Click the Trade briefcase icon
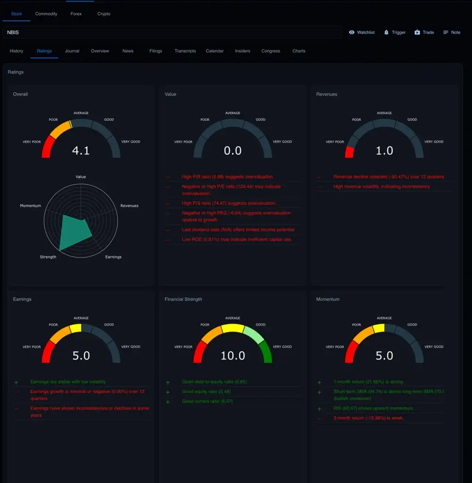Screen dimensions: 472x483 [x=417, y=33]
